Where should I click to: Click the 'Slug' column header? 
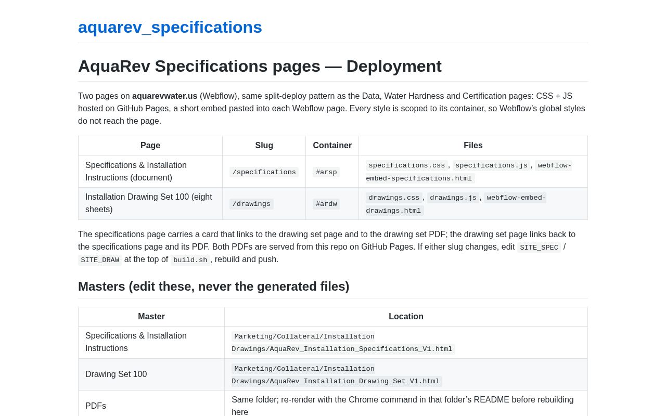point(264,146)
